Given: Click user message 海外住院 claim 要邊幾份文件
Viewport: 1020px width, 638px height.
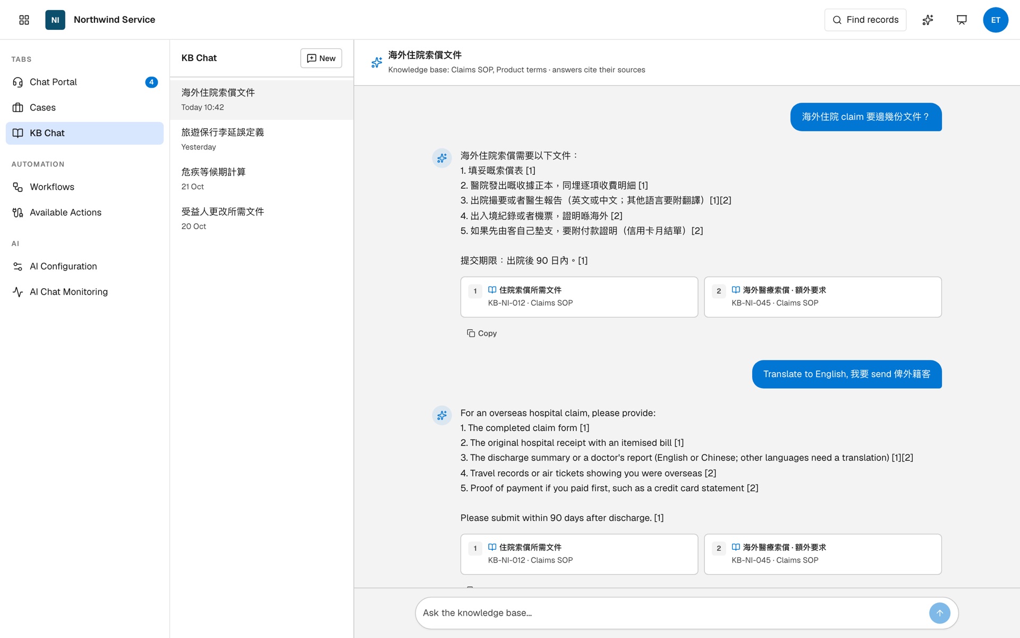Looking at the screenshot, I should pyautogui.click(x=866, y=117).
